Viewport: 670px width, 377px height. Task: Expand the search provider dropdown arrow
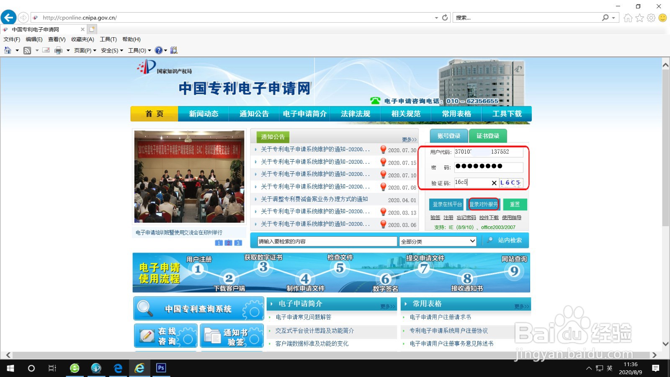click(613, 18)
